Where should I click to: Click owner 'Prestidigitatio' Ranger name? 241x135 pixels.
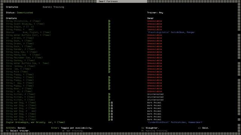coord(171,32)
